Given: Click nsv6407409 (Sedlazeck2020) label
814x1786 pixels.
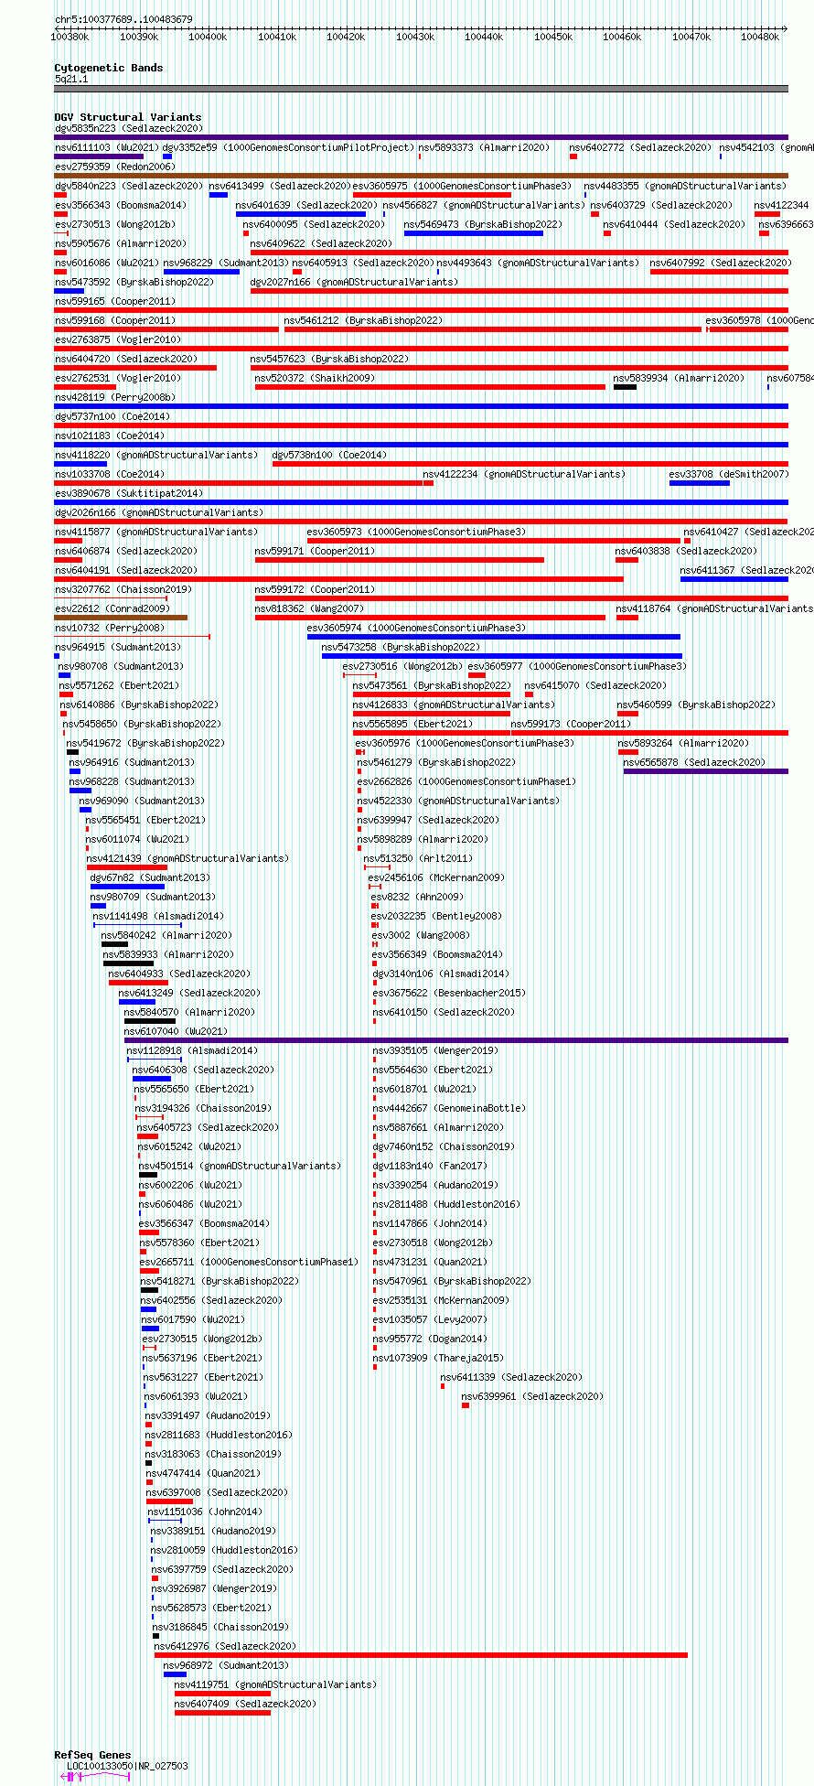Looking at the screenshot, I should [245, 1704].
